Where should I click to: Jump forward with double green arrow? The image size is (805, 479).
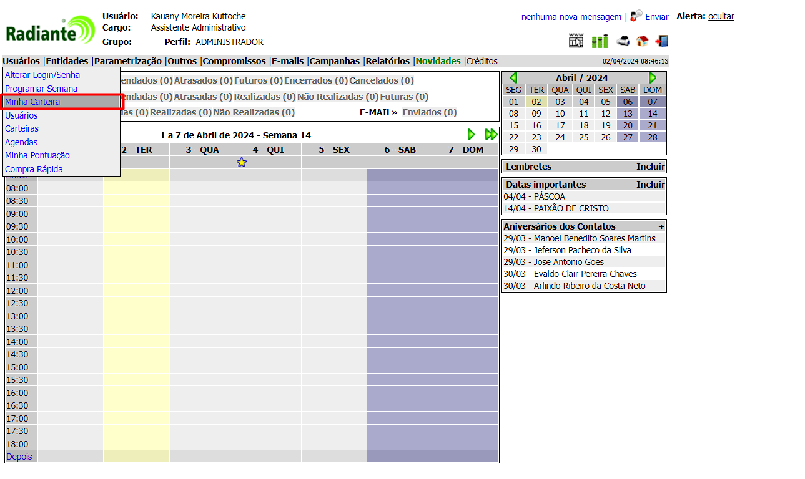point(491,135)
